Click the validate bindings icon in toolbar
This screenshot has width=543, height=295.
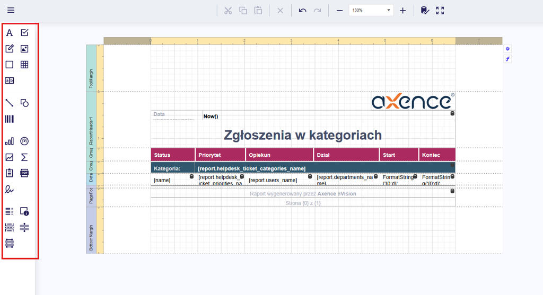coord(424,11)
